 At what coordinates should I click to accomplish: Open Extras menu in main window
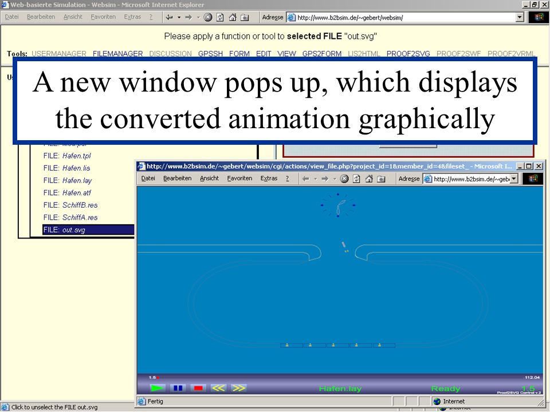(x=132, y=17)
